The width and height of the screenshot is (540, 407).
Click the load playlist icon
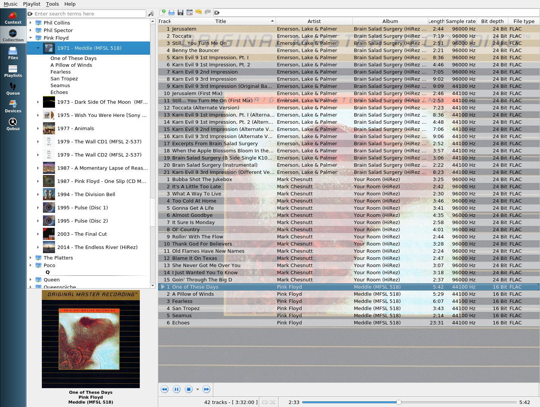171,12
